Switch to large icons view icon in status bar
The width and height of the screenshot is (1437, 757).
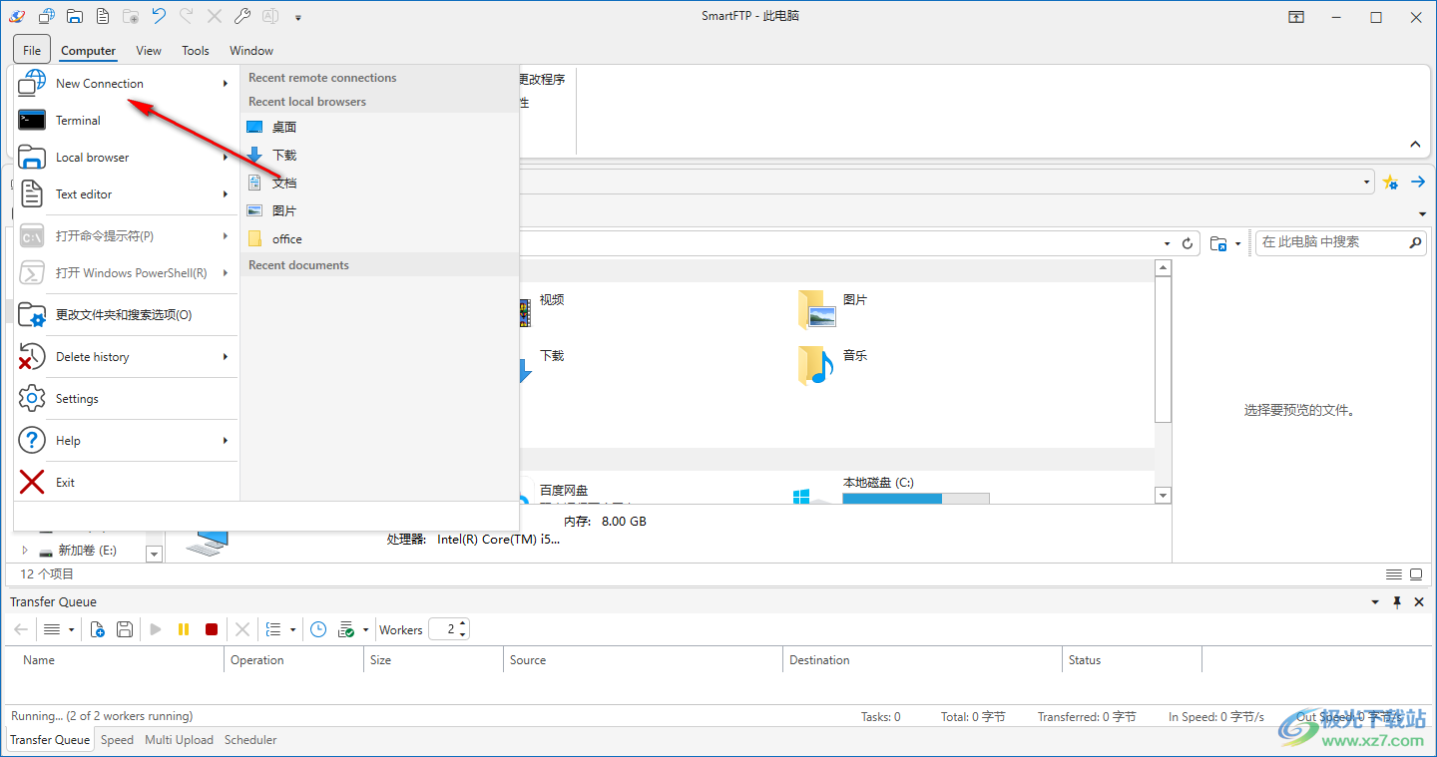tap(1416, 574)
